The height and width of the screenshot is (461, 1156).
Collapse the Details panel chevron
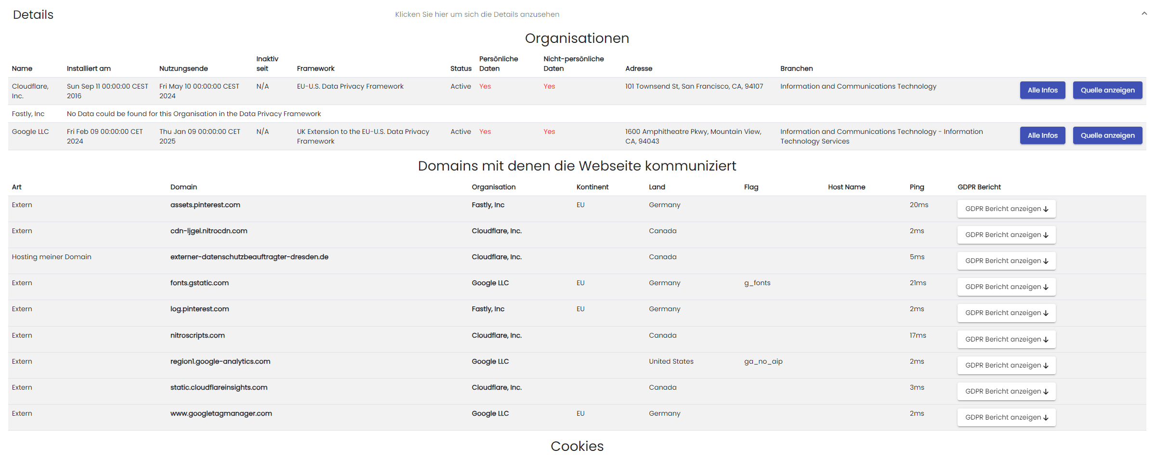pos(1144,14)
